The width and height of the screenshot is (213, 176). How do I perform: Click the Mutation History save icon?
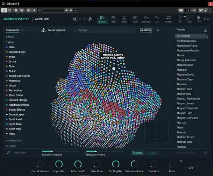pos(205,153)
